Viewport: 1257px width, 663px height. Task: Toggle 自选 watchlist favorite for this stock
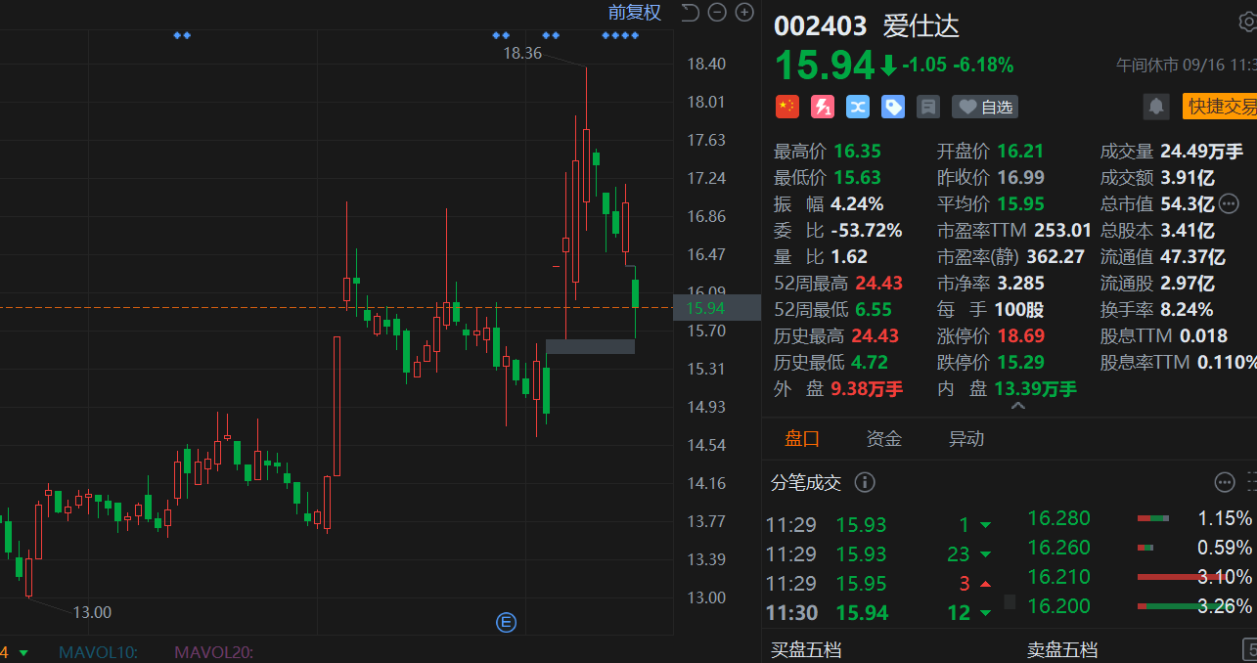pyautogui.click(x=984, y=107)
